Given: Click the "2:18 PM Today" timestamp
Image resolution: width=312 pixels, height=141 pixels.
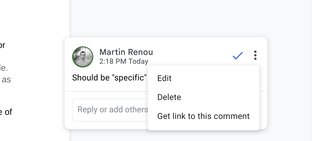Looking at the screenshot, I should pyautogui.click(x=124, y=62).
